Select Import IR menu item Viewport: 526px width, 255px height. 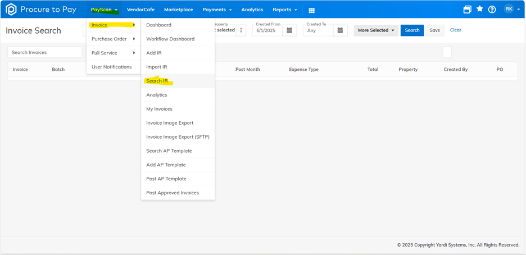tap(178, 67)
